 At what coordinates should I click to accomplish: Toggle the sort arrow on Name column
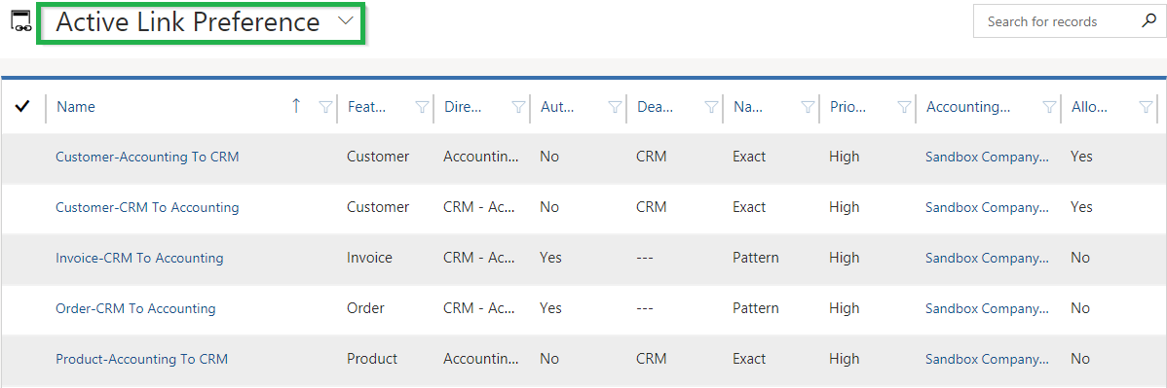[296, 106]
